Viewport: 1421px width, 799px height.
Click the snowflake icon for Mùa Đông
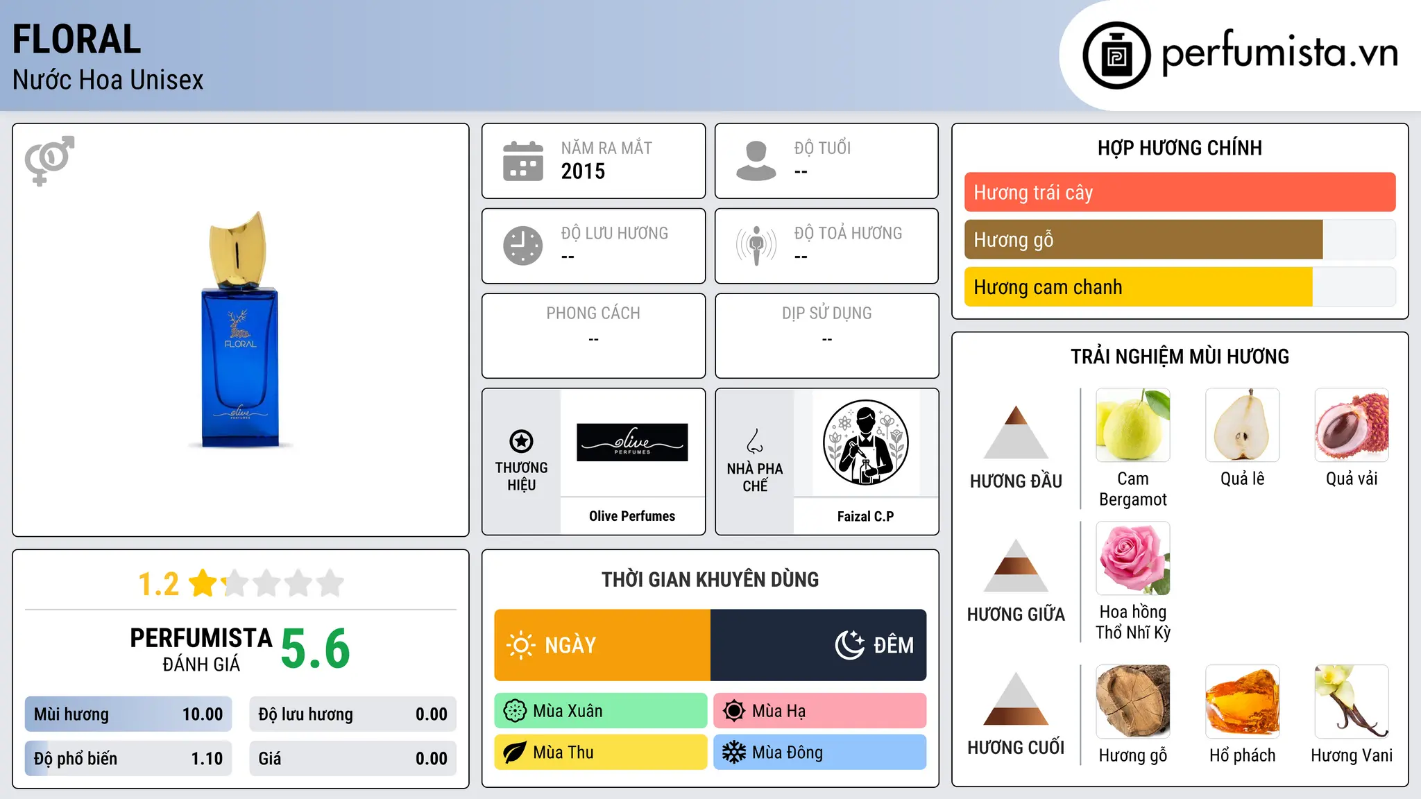(734, 753)
